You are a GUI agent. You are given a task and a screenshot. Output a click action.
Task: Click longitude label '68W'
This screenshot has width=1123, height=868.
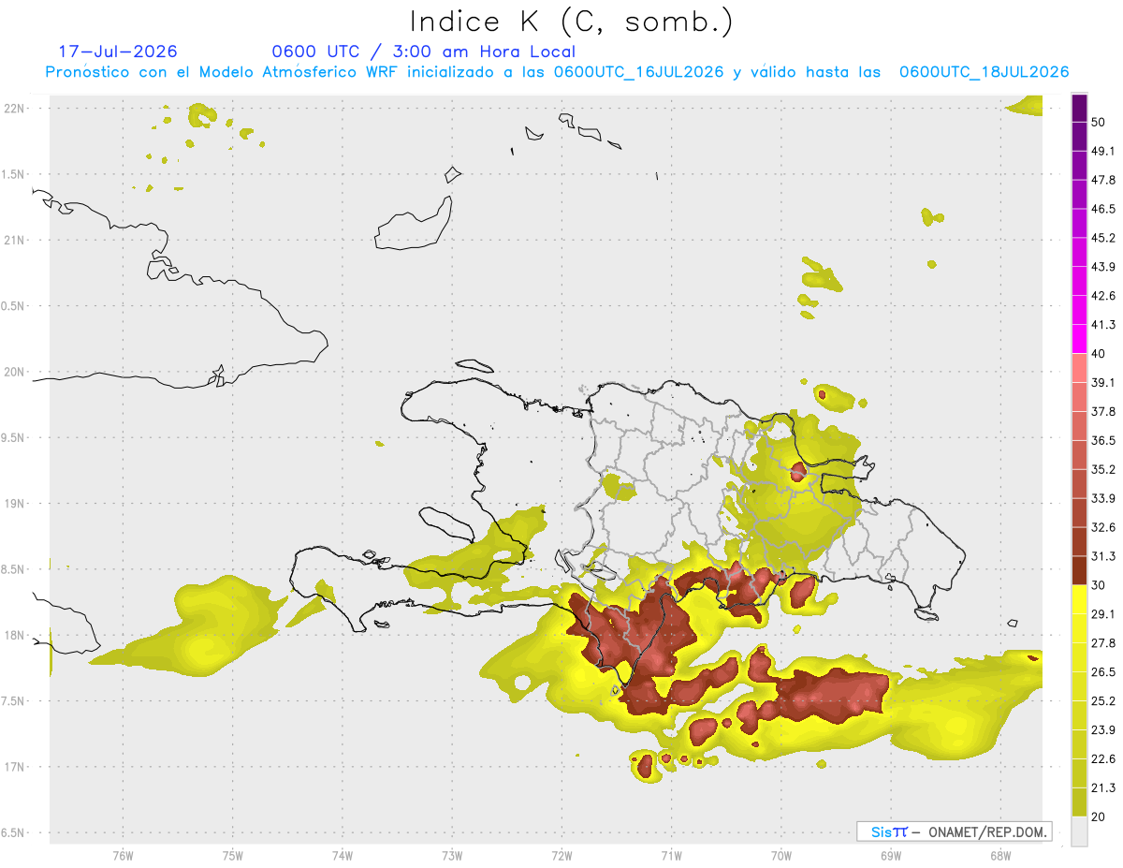click(x=999, y=855)
